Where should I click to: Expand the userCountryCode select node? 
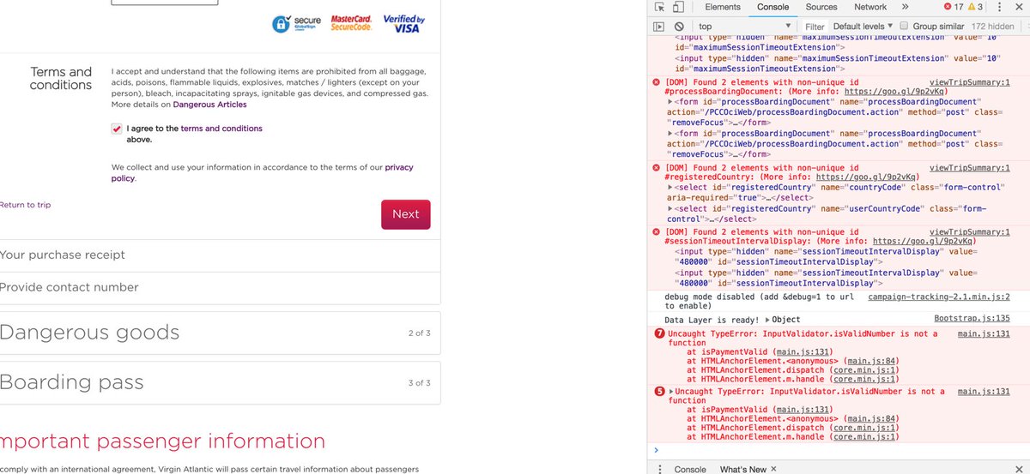(670, 209)
